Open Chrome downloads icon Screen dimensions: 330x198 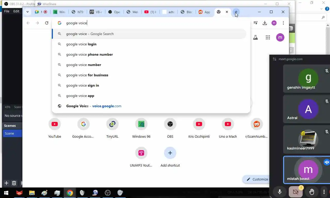coord(265,23)
